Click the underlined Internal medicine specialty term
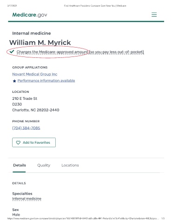Screen dimensions: 172x224 pos(27,199)
